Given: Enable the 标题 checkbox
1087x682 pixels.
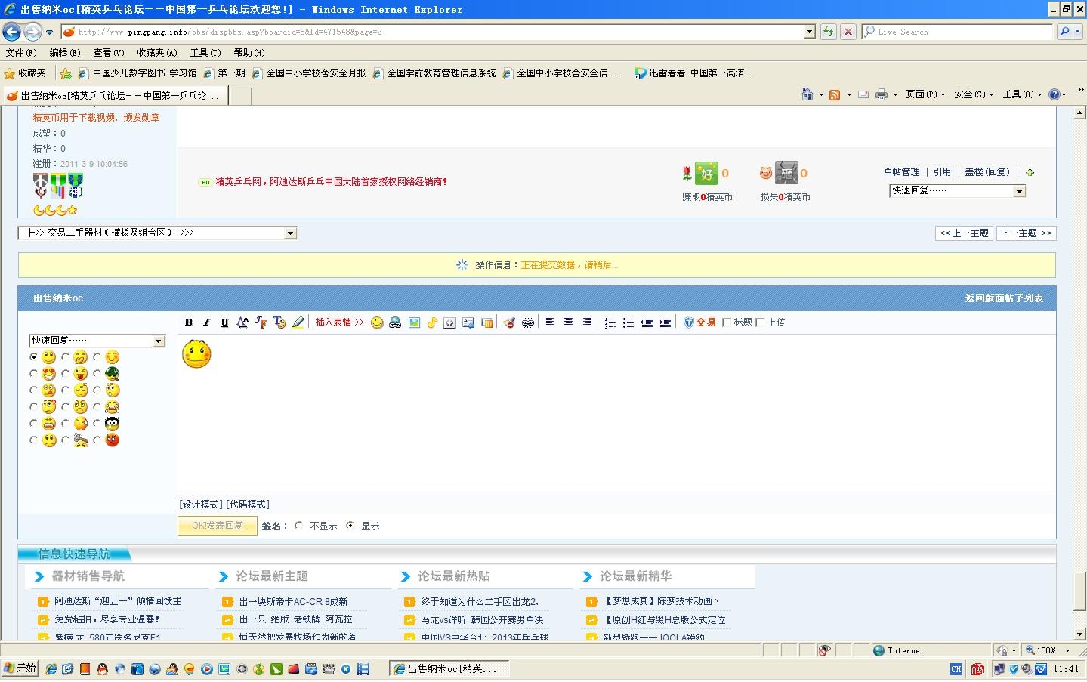Looking at the screenshot, I should (727, 322).
